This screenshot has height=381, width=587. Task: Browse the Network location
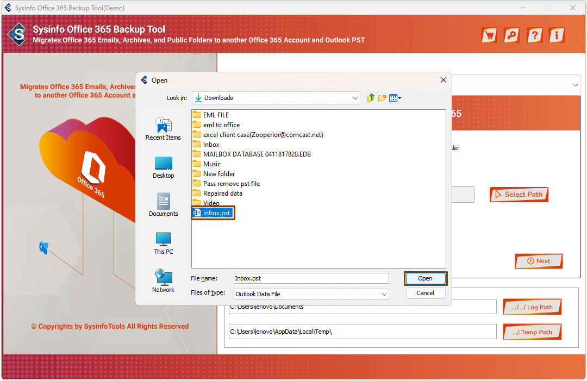(x=163, y=280)
